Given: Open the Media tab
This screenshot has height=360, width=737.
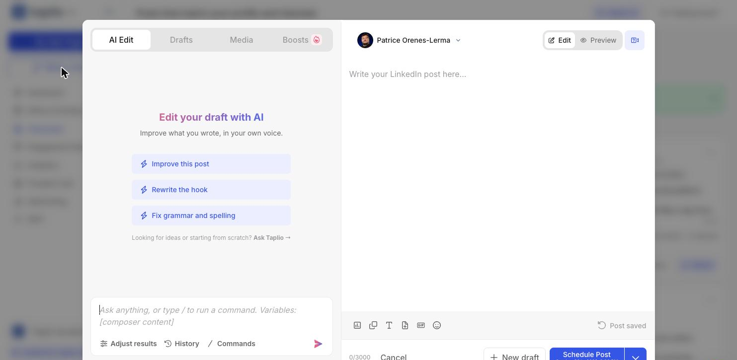Looking at the screenshot, I should 242,40.
